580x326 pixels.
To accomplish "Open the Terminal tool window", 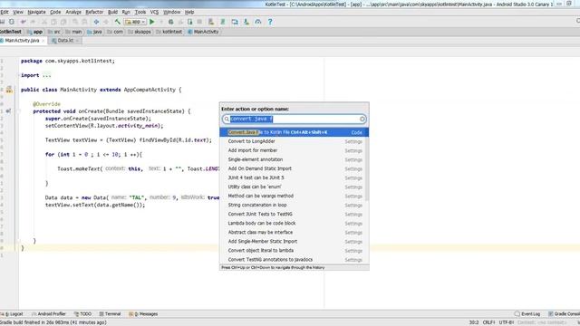I will coord(110,314).
